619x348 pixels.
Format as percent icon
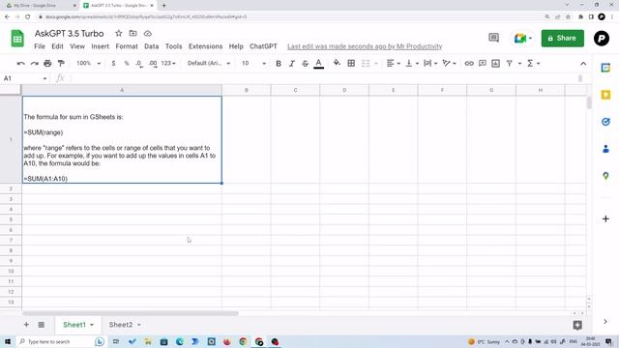(x=127, y=63)
